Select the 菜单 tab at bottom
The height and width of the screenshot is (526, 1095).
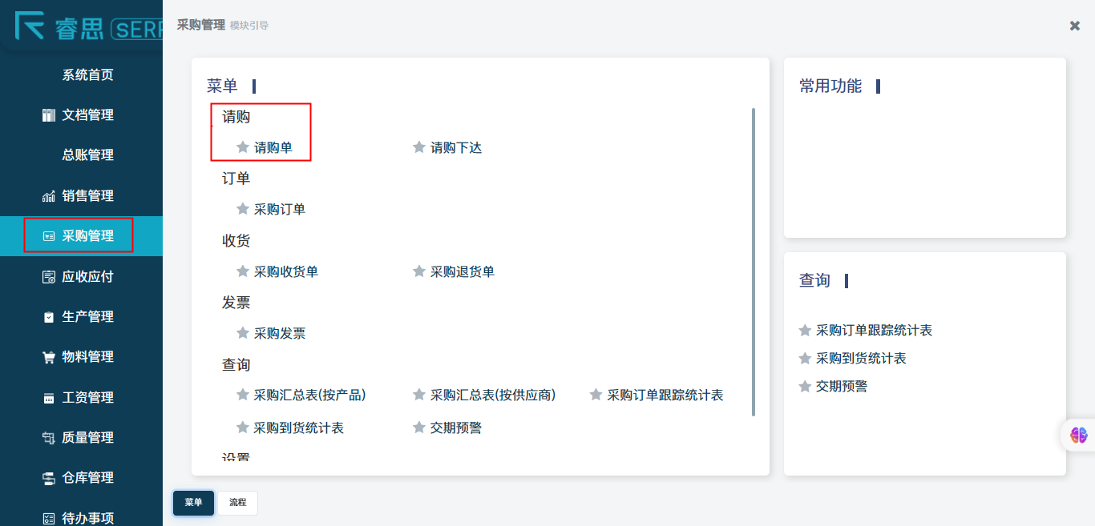193,503
